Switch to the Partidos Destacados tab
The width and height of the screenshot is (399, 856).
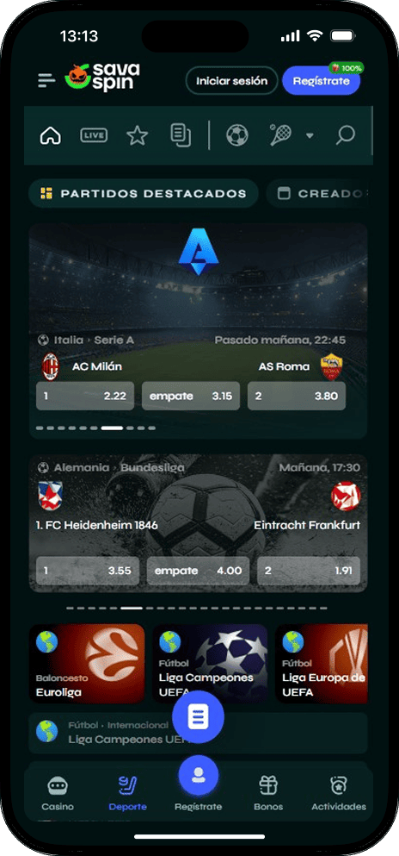(143, 193)
